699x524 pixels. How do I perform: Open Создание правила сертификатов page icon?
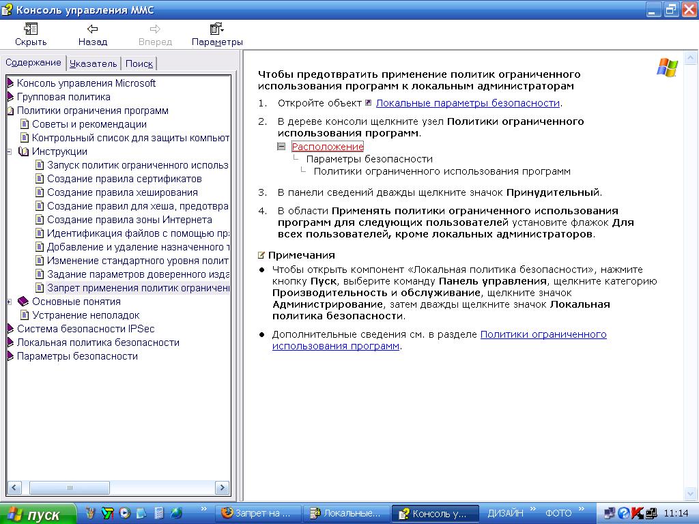pos(40,179)
